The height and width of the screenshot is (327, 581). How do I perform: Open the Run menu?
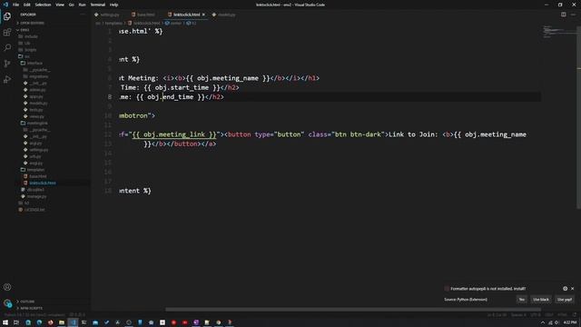point(82,5)
